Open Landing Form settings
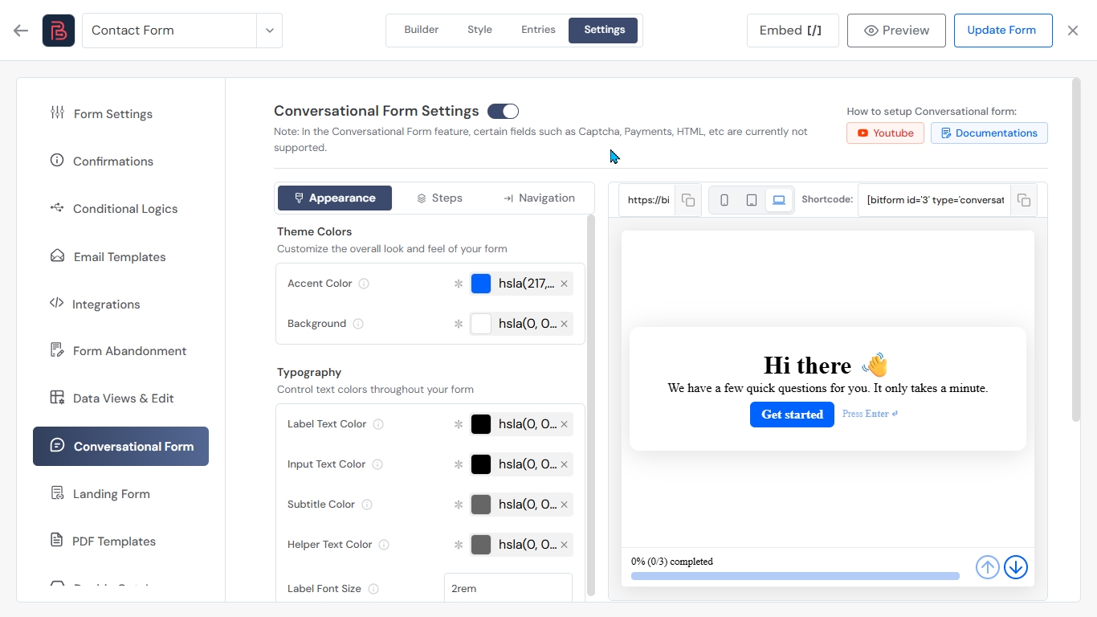 tap(120, 494)
